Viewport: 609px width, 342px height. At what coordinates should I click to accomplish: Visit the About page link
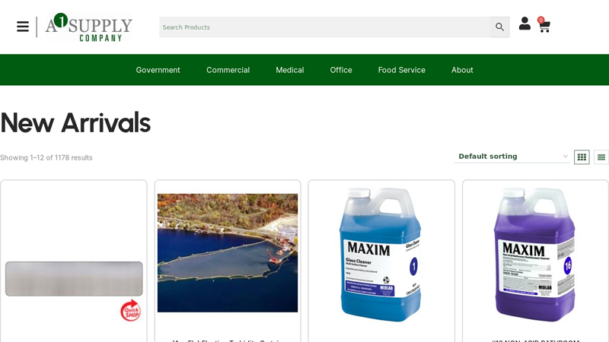point(462,70)
